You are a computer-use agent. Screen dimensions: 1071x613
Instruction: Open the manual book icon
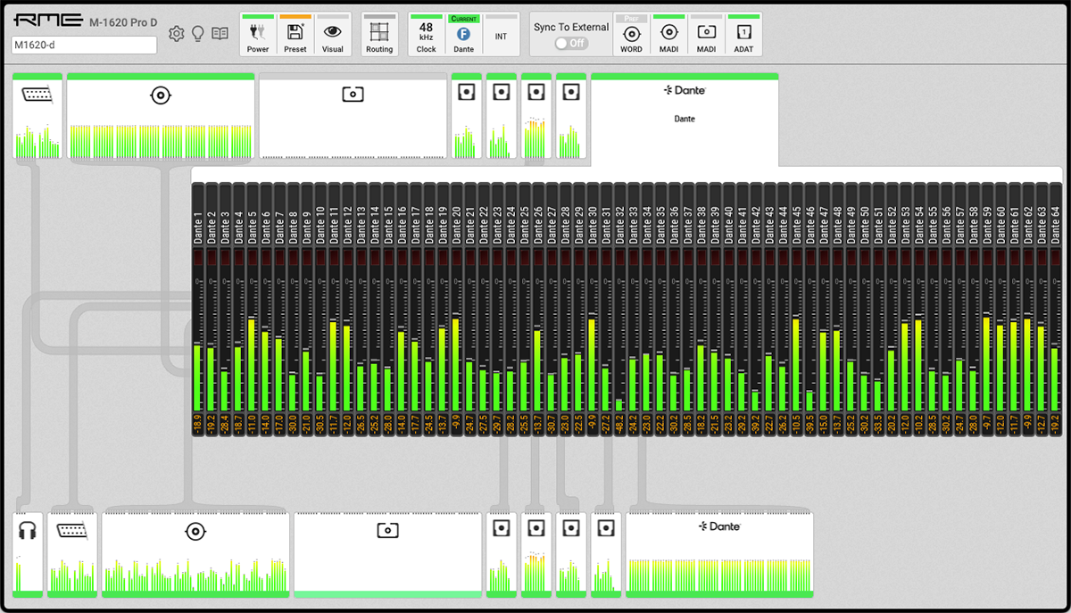point(220,34)
